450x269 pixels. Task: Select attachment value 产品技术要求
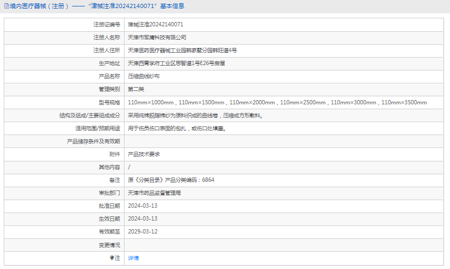click(x=144, y=154)
